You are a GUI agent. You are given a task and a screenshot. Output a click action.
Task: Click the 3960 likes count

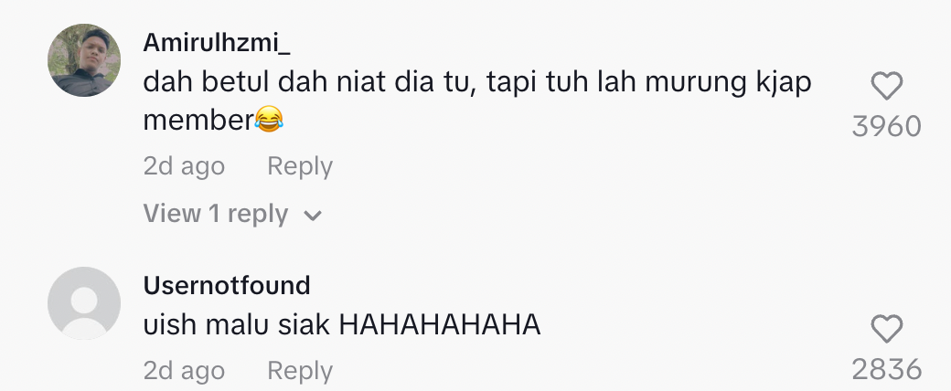click(x=887, y=127)
